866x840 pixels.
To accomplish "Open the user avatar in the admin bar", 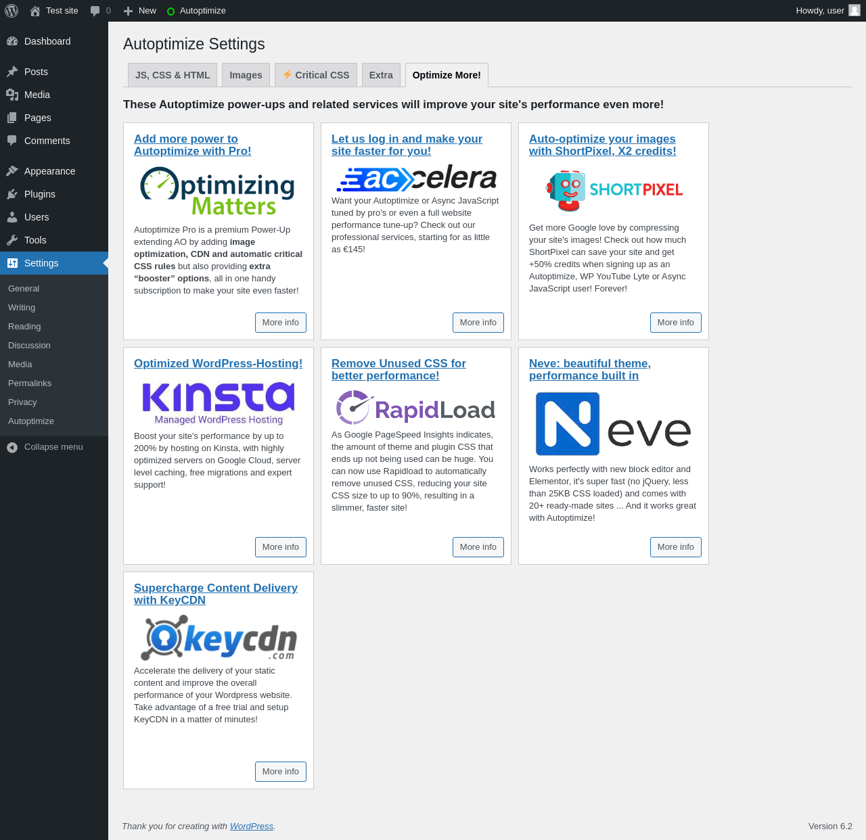I will (x=854, y=11).
